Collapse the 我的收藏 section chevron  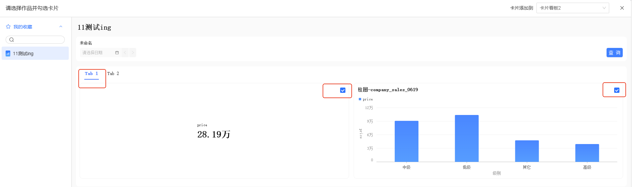coord(61,26)
